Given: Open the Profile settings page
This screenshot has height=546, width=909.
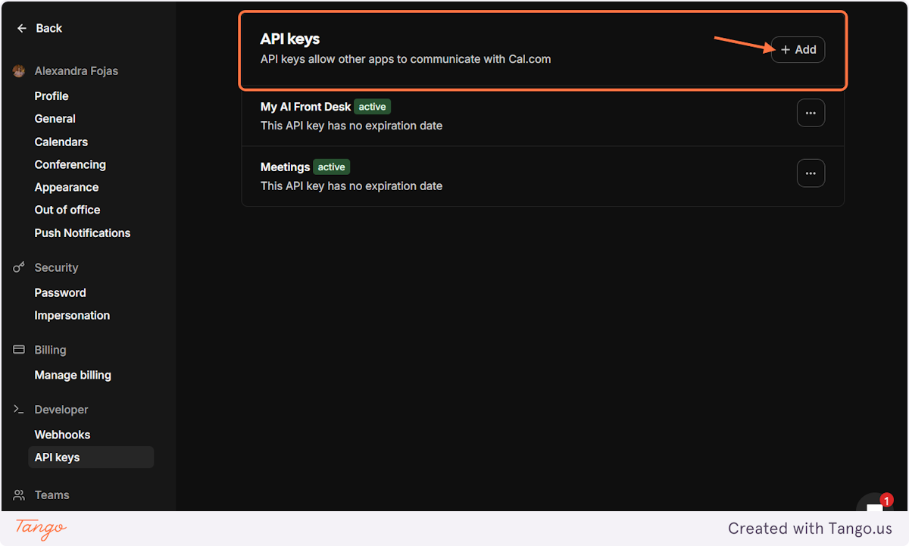Looking at the screenshot, I should [51, 95].
